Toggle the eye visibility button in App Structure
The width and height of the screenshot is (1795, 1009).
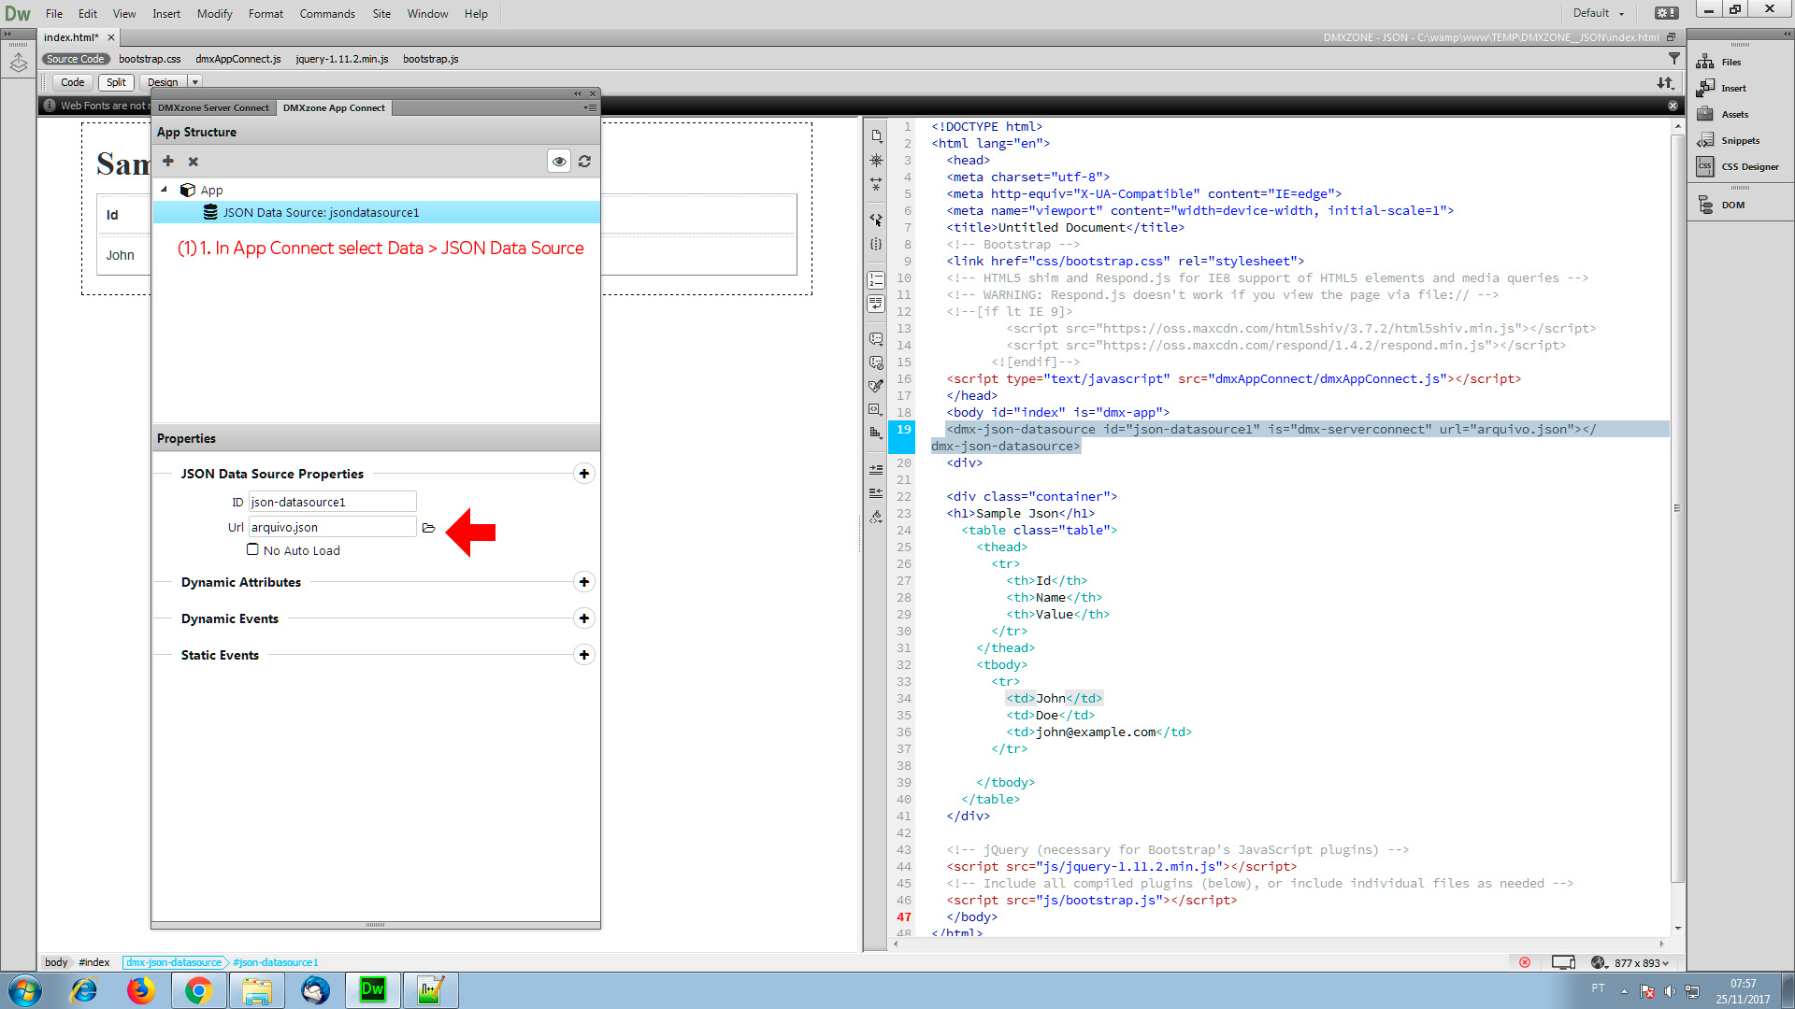pos(559,162)
